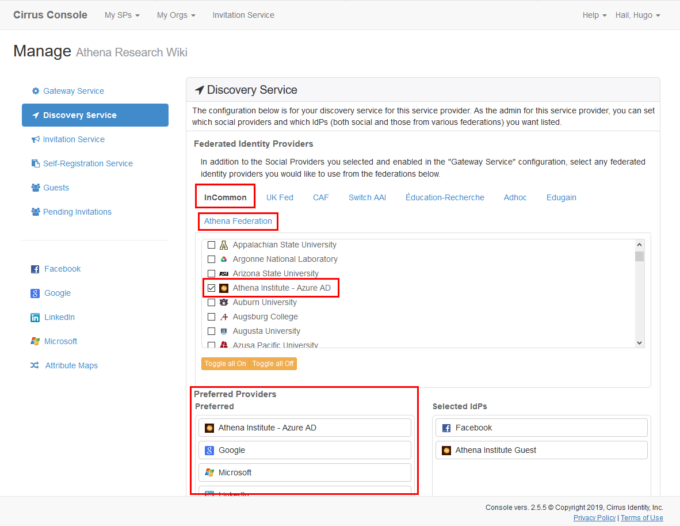Uncheck the Athena Institute - Azure AD checkbox
This screenshot has width=680, height=526.
tap(211, 288)
